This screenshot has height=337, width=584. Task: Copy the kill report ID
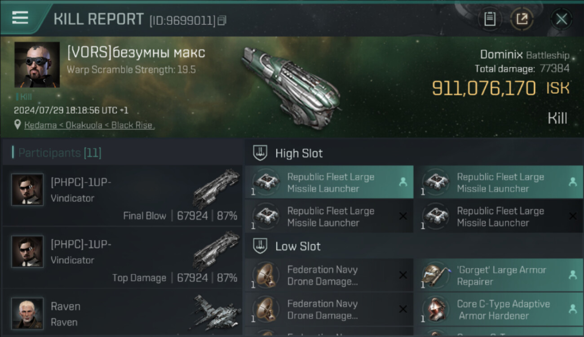pyautogui.click(x=222, y=20)
